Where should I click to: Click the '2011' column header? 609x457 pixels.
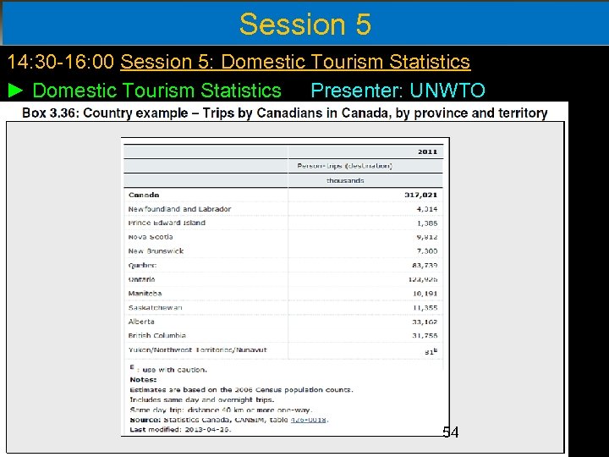point(428,152)
